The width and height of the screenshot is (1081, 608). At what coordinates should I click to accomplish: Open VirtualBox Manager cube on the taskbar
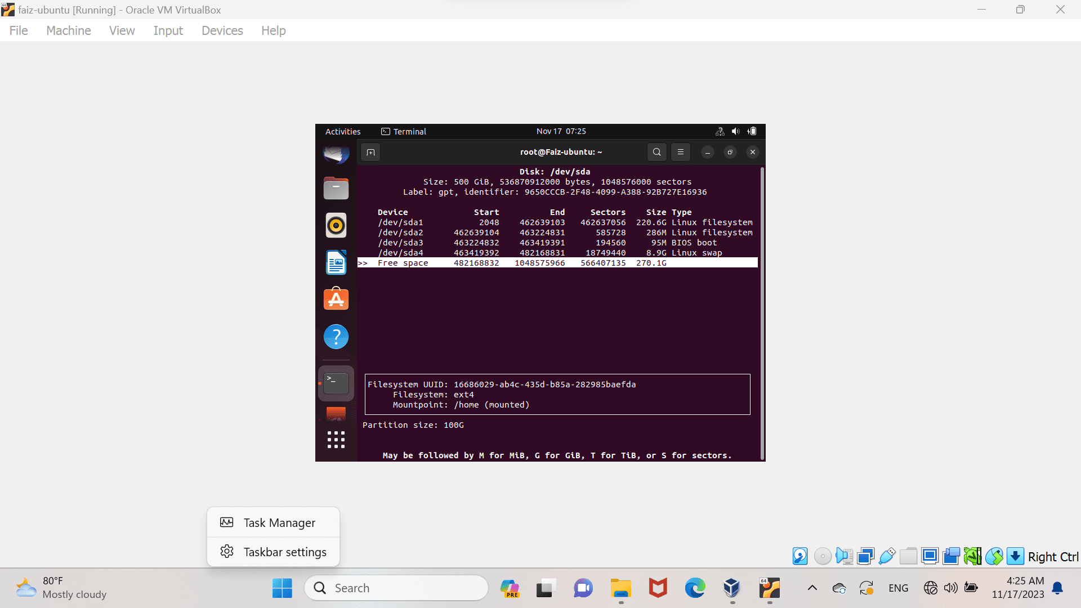[x=732, y=588]
